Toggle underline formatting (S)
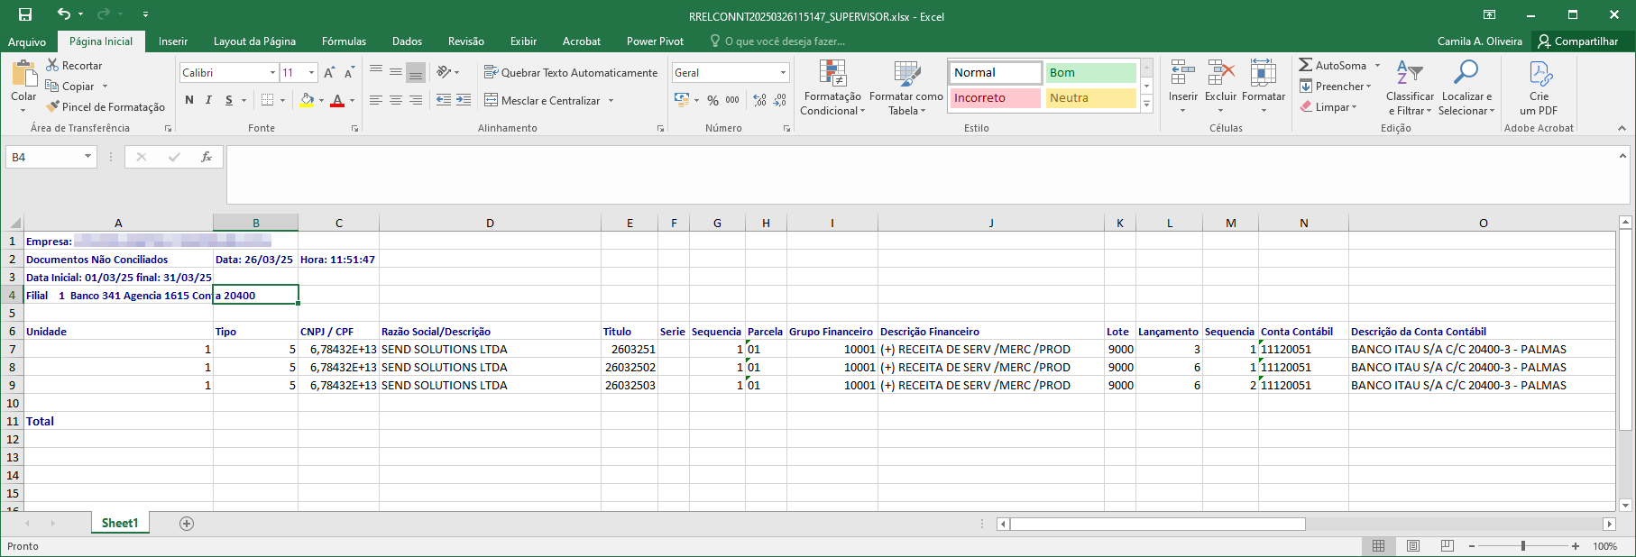This screenshot has height=557, width=1636. 229,100
